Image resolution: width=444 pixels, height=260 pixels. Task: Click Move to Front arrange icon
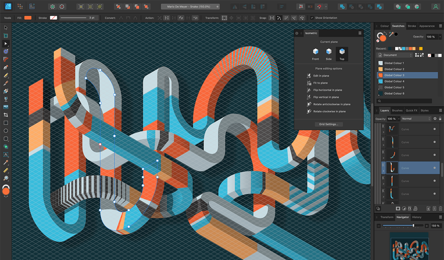pos(146,6)
